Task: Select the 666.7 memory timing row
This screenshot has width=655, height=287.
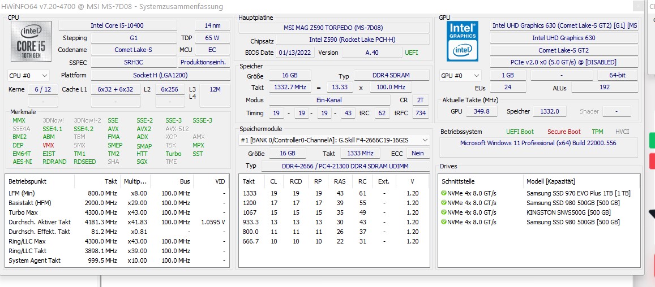Action: click(x=334, y=241)
